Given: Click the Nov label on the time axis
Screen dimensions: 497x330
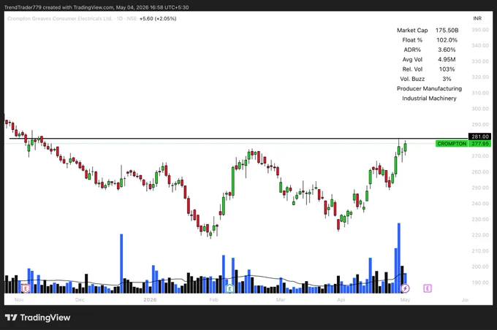Looking at the screenshot, I should coord(19,299).
